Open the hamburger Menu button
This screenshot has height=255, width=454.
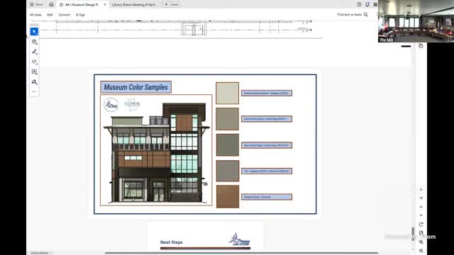pos(36,4)
